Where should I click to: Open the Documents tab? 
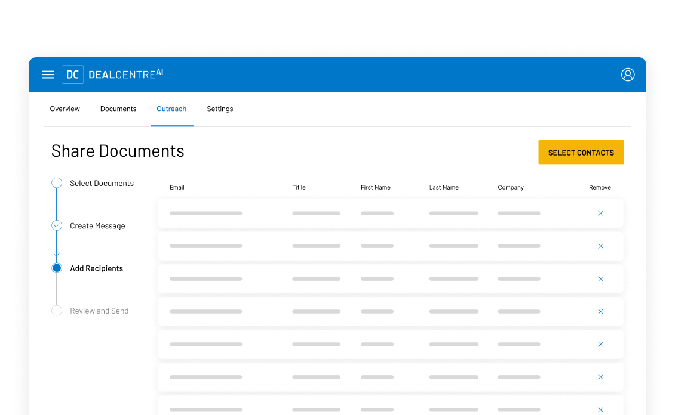pyautogui.click(x=118, y=109)
